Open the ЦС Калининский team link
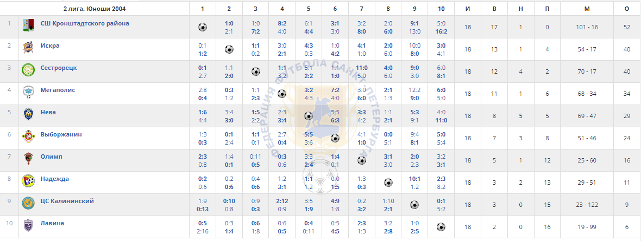This screenshot has width=641, height=241. coord(67,200)
